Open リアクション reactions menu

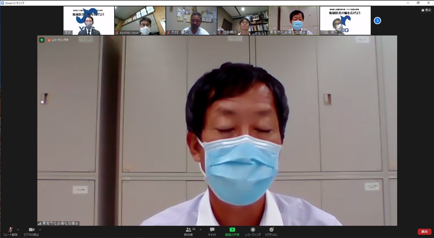(271, 231)
